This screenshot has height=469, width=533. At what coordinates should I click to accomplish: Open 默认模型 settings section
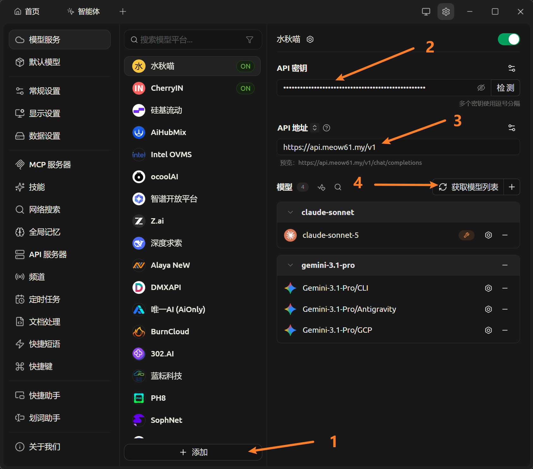tap(60, 62)
